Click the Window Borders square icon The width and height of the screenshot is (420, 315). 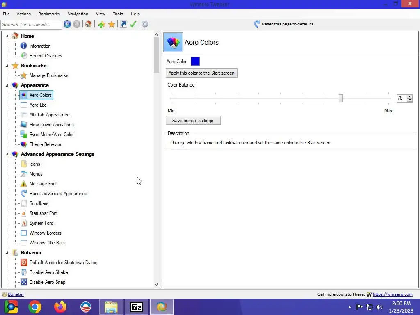coord(23,233)
